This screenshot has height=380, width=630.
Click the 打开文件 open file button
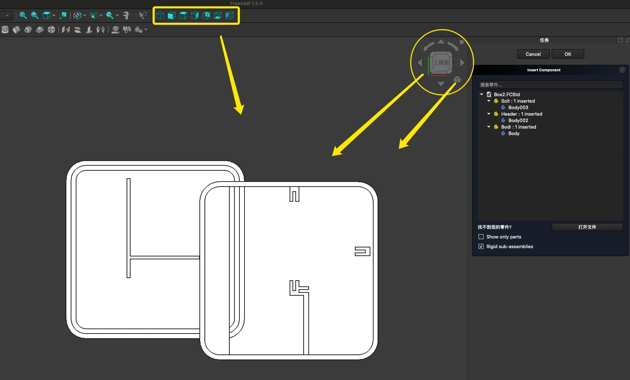587,227
